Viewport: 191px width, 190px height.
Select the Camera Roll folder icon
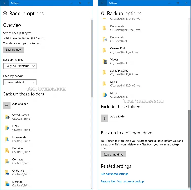coord(104,50)
